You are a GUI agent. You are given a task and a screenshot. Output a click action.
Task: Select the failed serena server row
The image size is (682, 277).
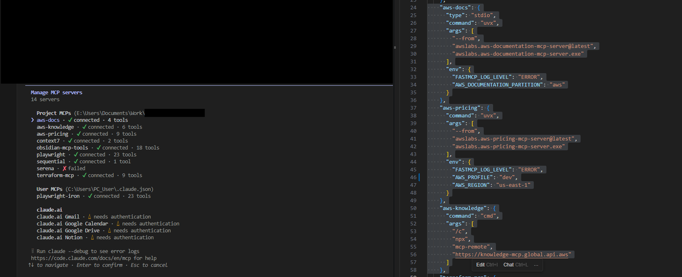point(61,168)
